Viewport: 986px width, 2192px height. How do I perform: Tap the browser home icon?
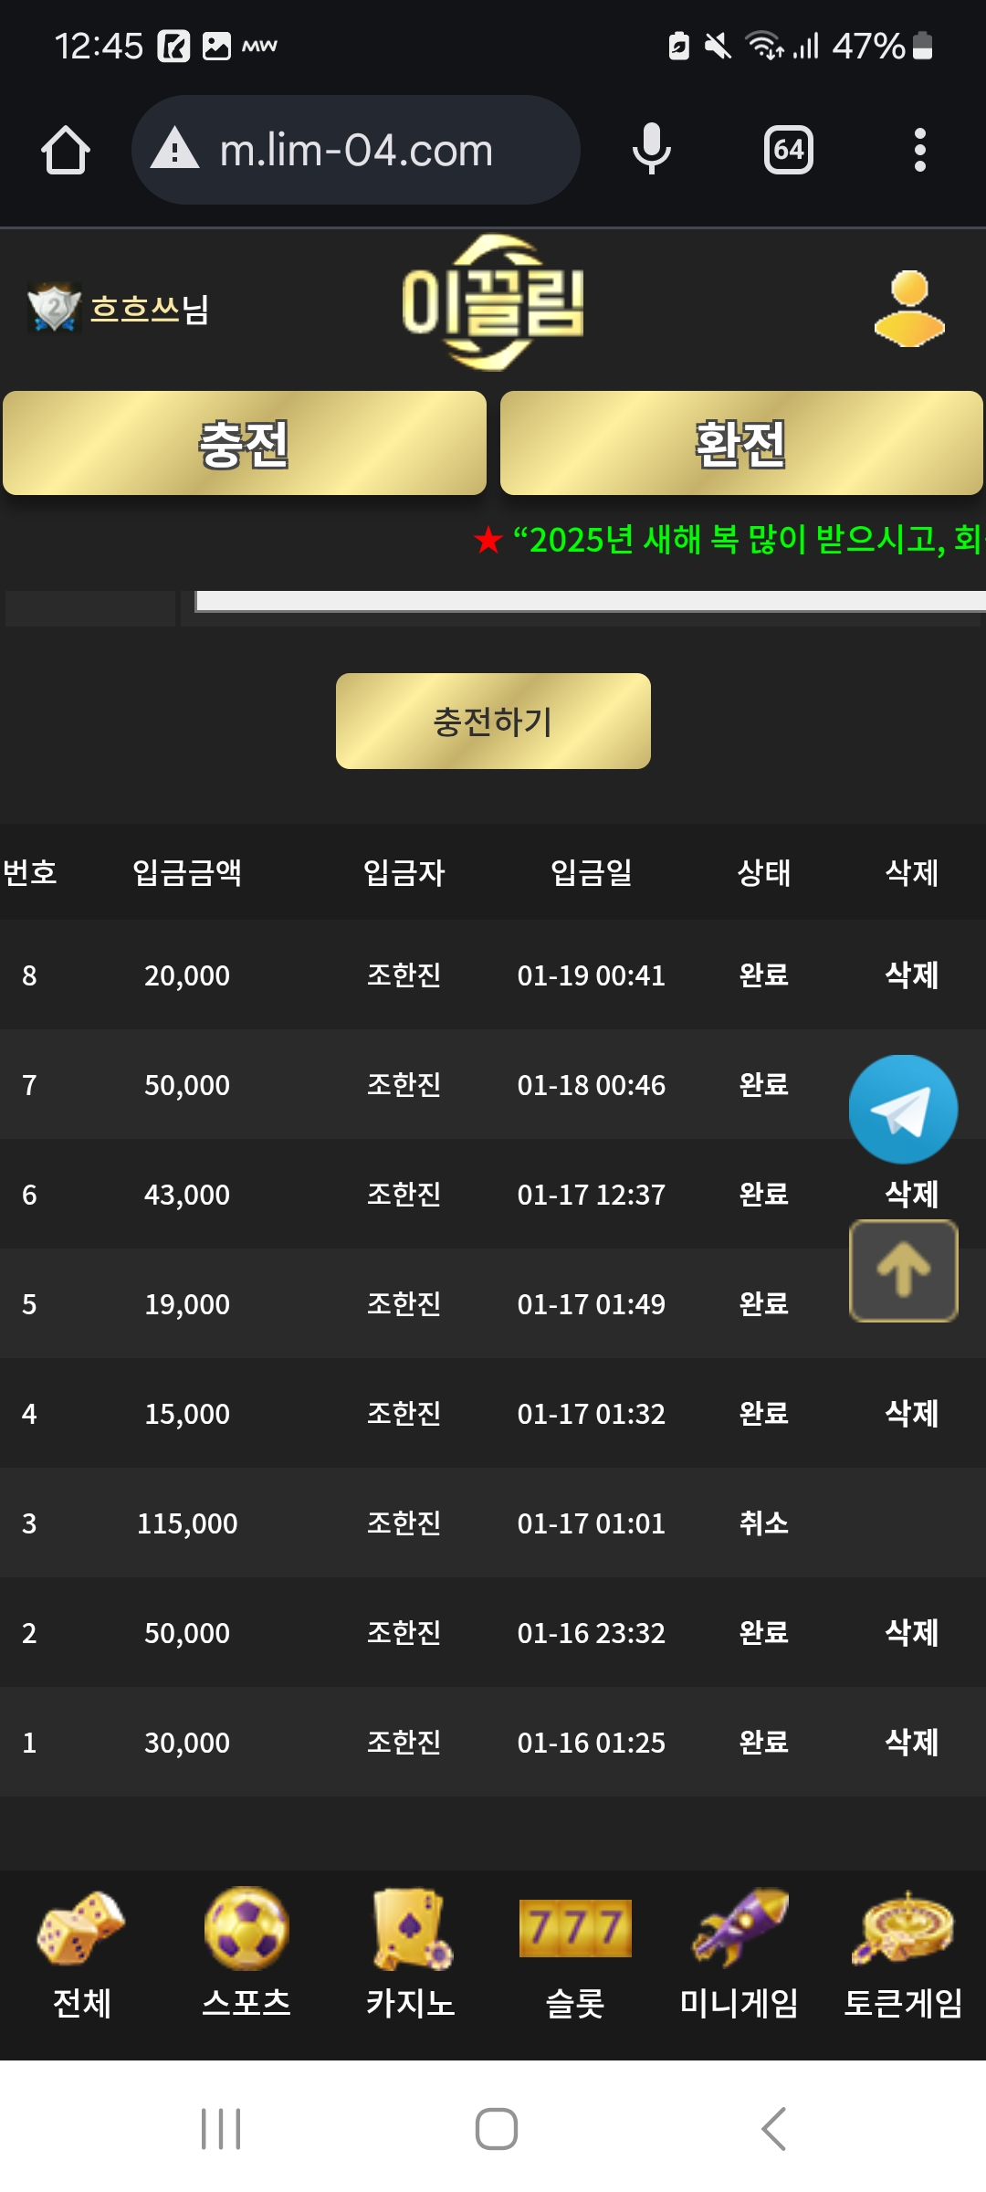click(66, 150)
